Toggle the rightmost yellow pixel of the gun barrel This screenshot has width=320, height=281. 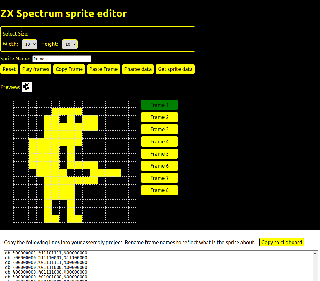point(117,173)
